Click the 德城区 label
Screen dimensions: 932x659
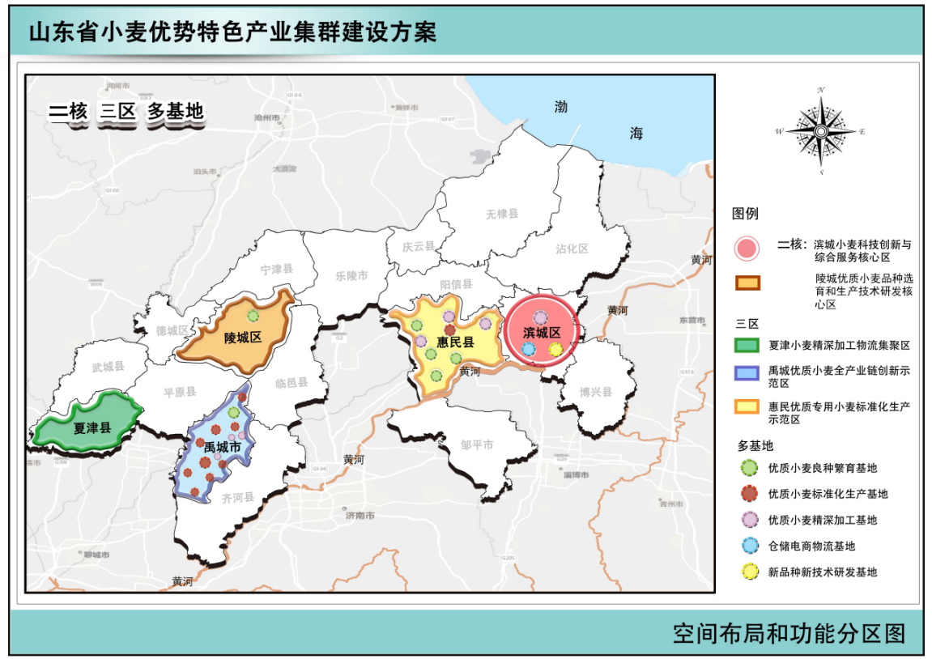tap(172, 330)
